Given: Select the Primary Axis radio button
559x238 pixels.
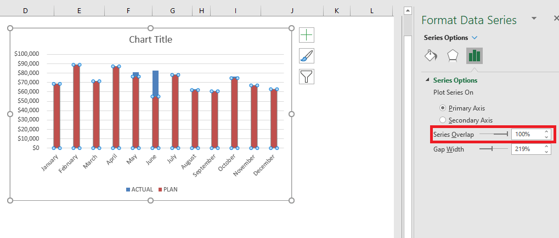Looking at the screenshot, I should click(x=443, y=108).
